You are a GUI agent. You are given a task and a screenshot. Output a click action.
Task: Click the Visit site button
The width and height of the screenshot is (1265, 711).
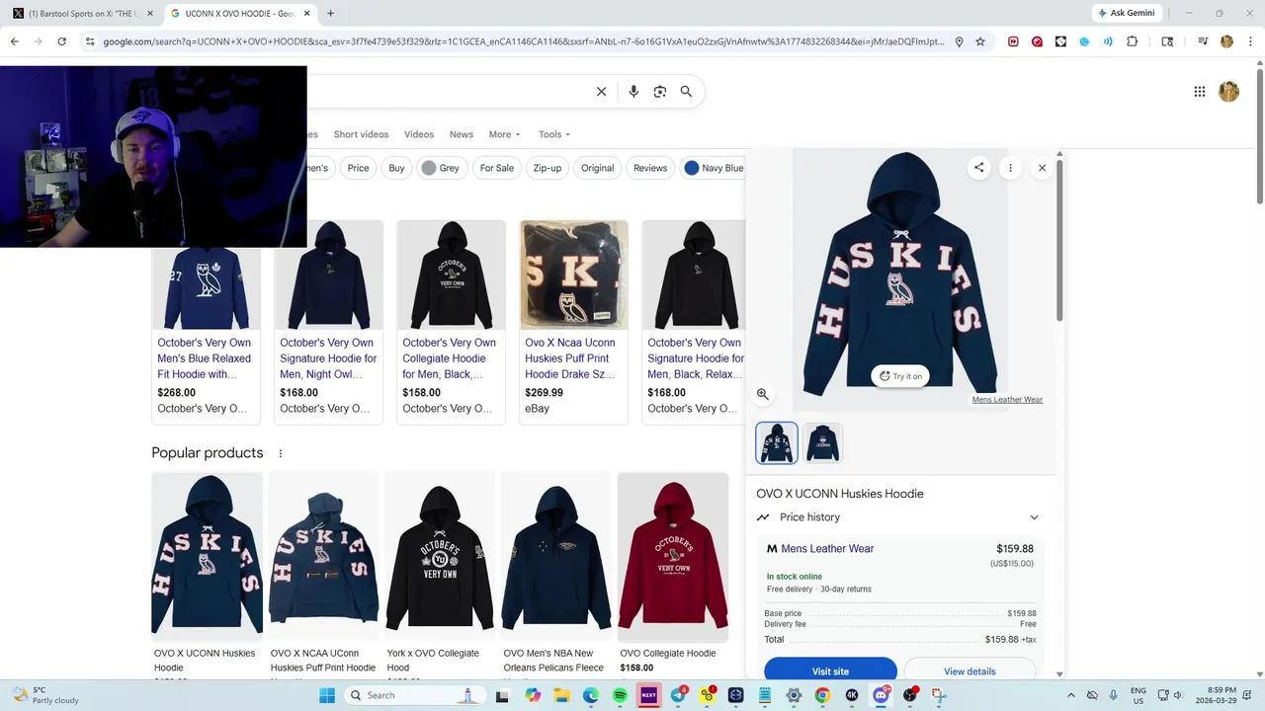click(x=830, y=671)
